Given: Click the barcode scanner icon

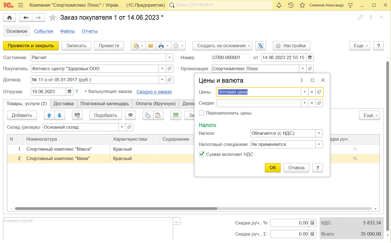Looking at the screenshot, I should (x=77, y=115).
